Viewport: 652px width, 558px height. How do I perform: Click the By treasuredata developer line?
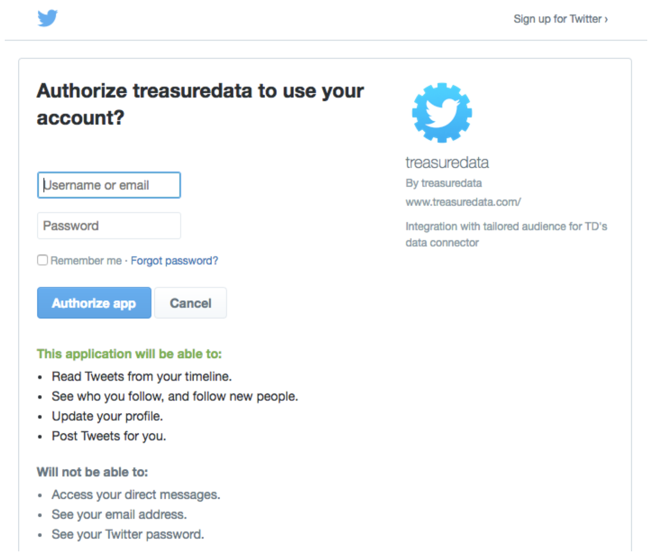[x=443, y=183]
